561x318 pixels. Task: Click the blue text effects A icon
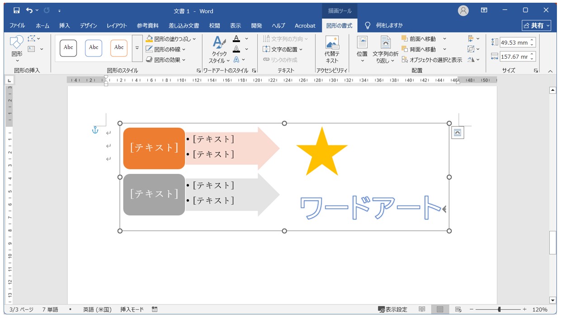point(236,59)
